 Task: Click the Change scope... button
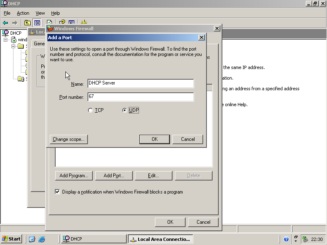pos(69,139)
